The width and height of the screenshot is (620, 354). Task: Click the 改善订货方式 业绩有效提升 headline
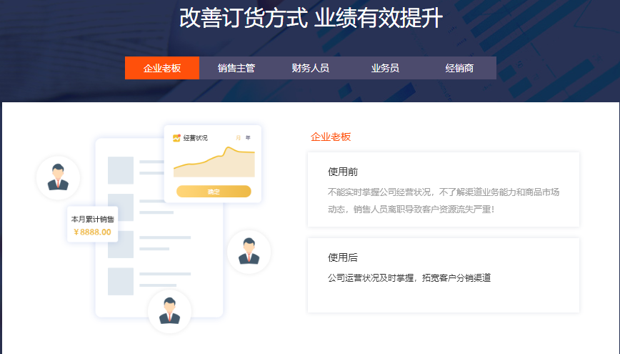point(311,19)
